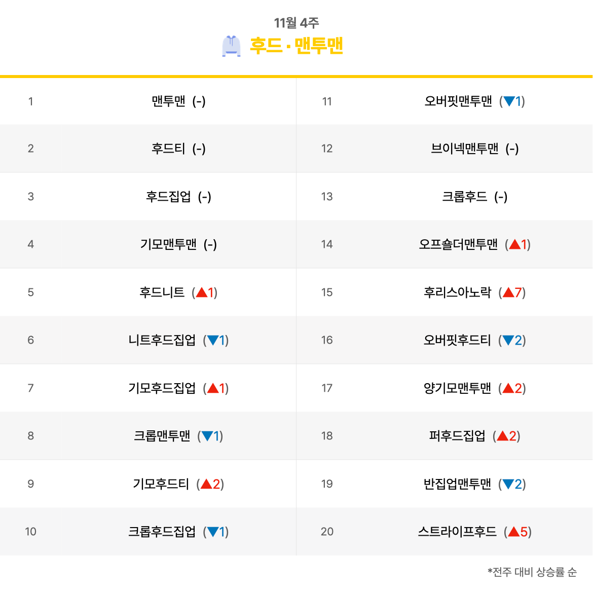This screenshot has height=593, width=593.
Task: Click the blue down arrow next to 니트후드집업
Action: coord(213,340)
